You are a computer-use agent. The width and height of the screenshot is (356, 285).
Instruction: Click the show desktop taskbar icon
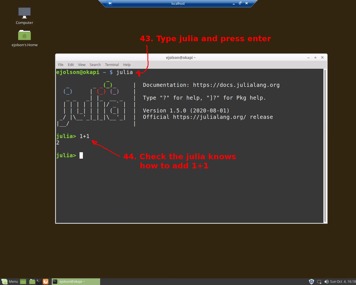click(x=23, y=281)
